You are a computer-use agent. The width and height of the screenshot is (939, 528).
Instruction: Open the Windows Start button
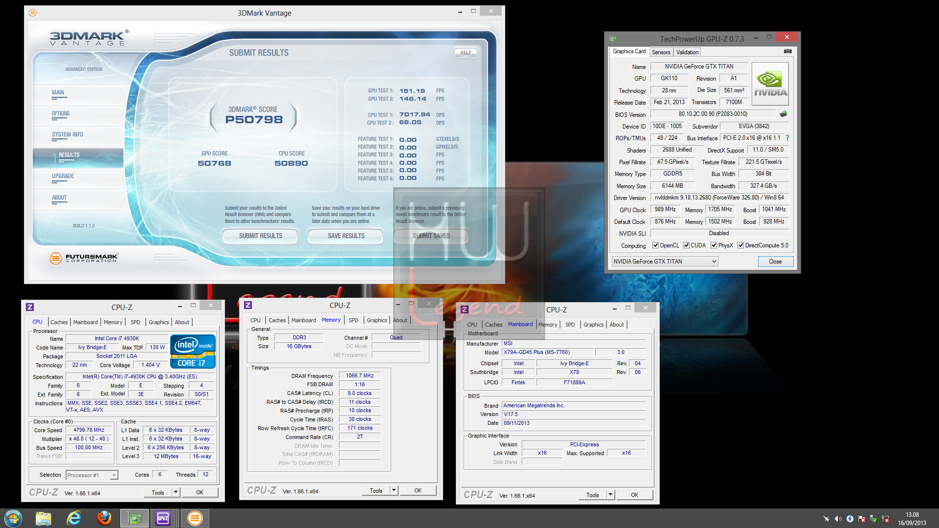point(13,518)
